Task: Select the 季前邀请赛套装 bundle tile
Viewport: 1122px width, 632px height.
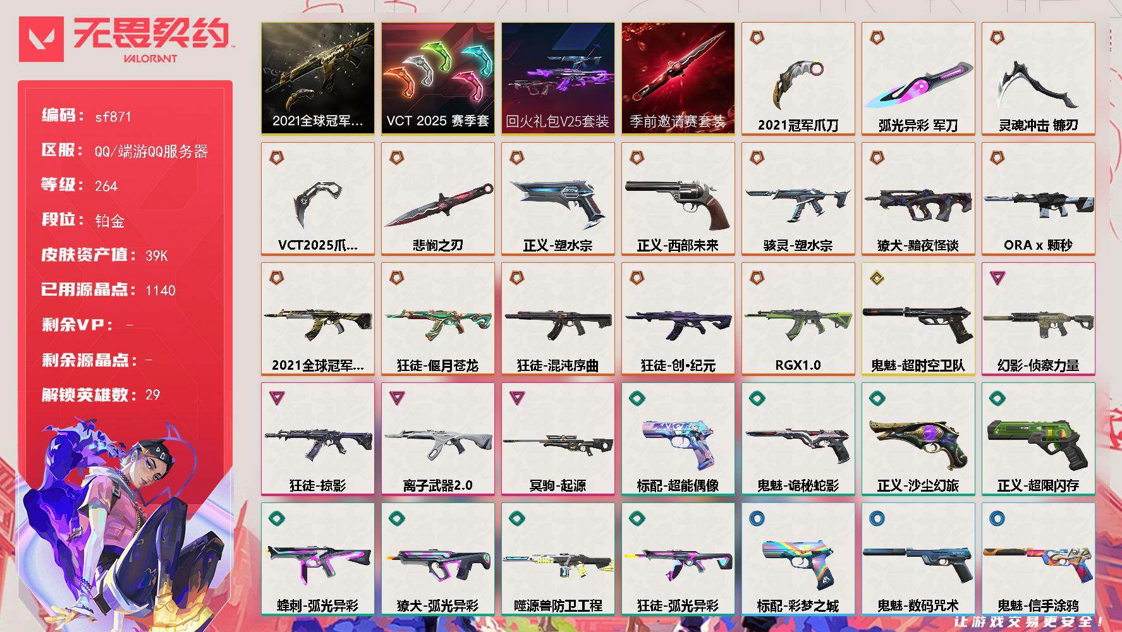Action: [678, 79]
